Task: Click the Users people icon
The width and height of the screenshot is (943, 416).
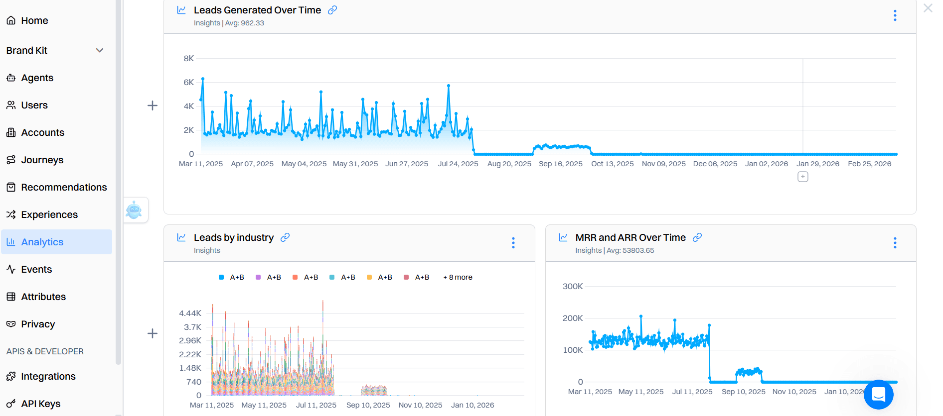Action: 11,105
